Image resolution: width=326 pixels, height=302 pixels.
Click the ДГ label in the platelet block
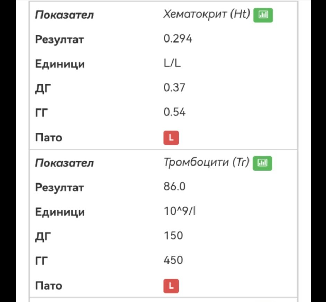click(x=43, y=237)
